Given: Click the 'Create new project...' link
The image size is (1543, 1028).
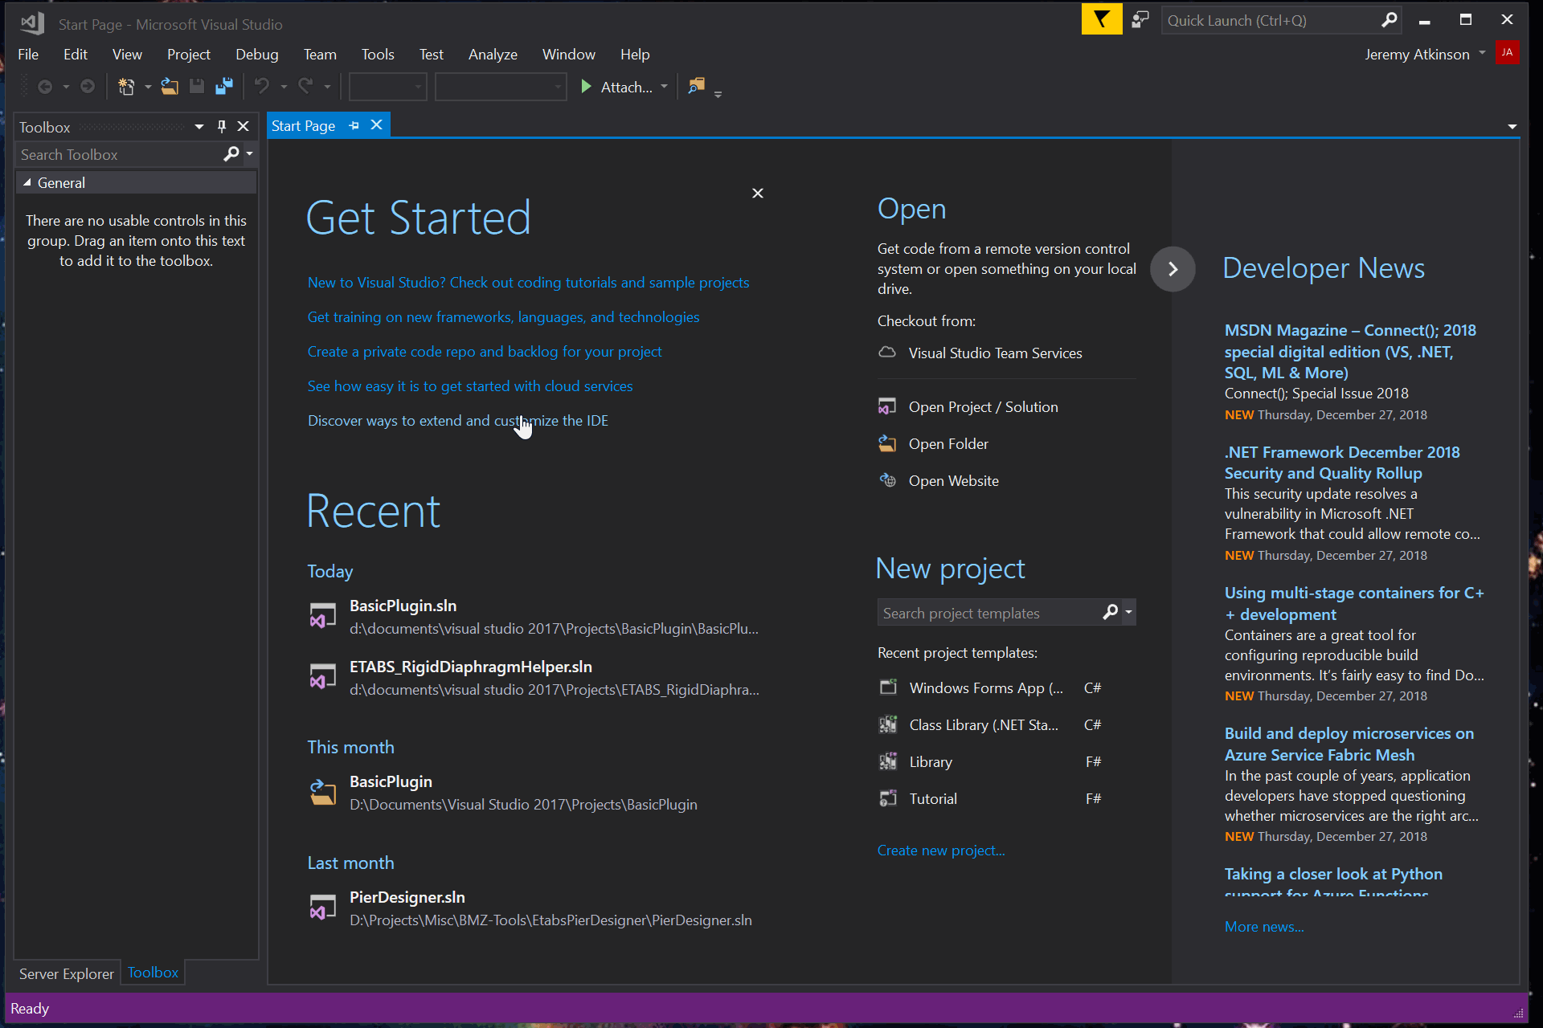Looking at the screenshot, I should tap(941, 851).
